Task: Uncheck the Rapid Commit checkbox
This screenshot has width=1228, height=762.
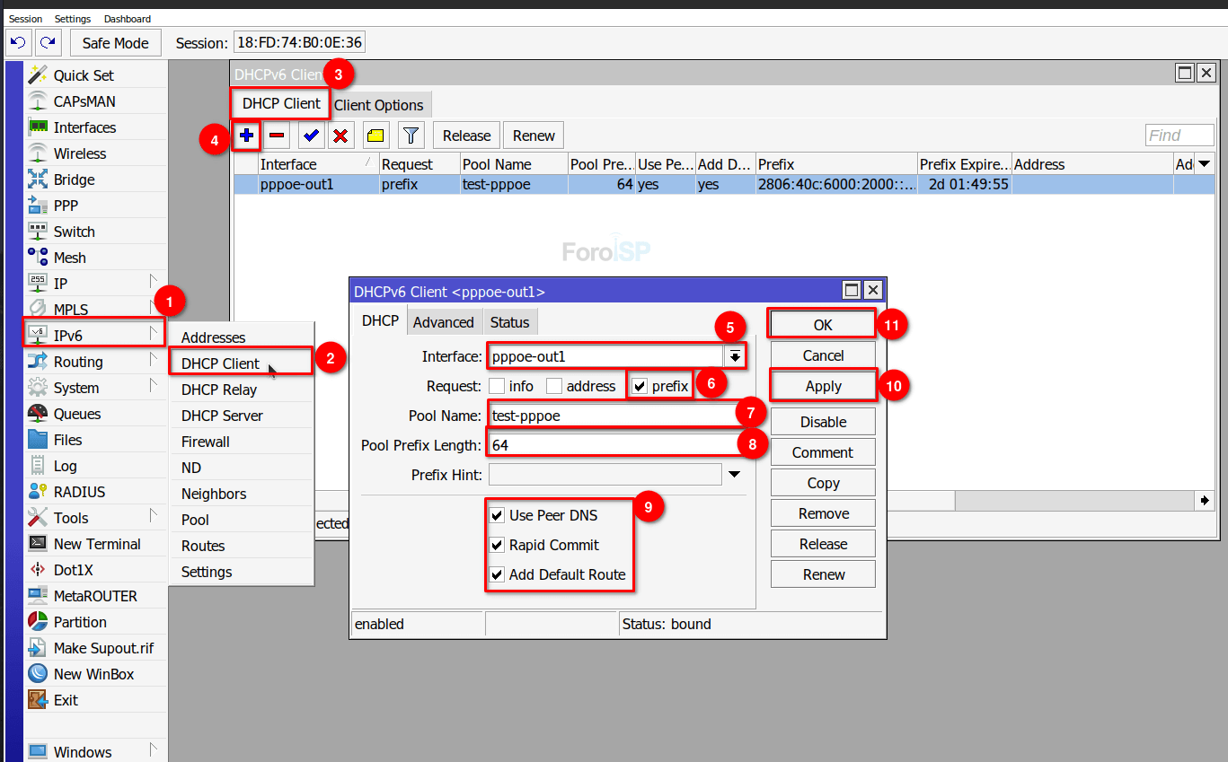Action: coord(497,545)
